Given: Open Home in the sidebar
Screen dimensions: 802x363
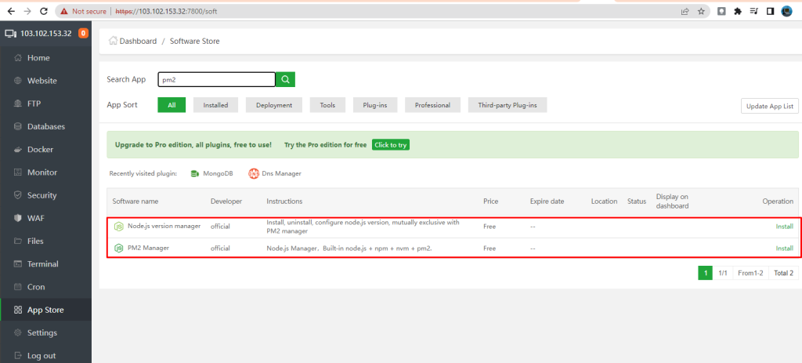Looking at the screenshot, I should tap(38, 58).
